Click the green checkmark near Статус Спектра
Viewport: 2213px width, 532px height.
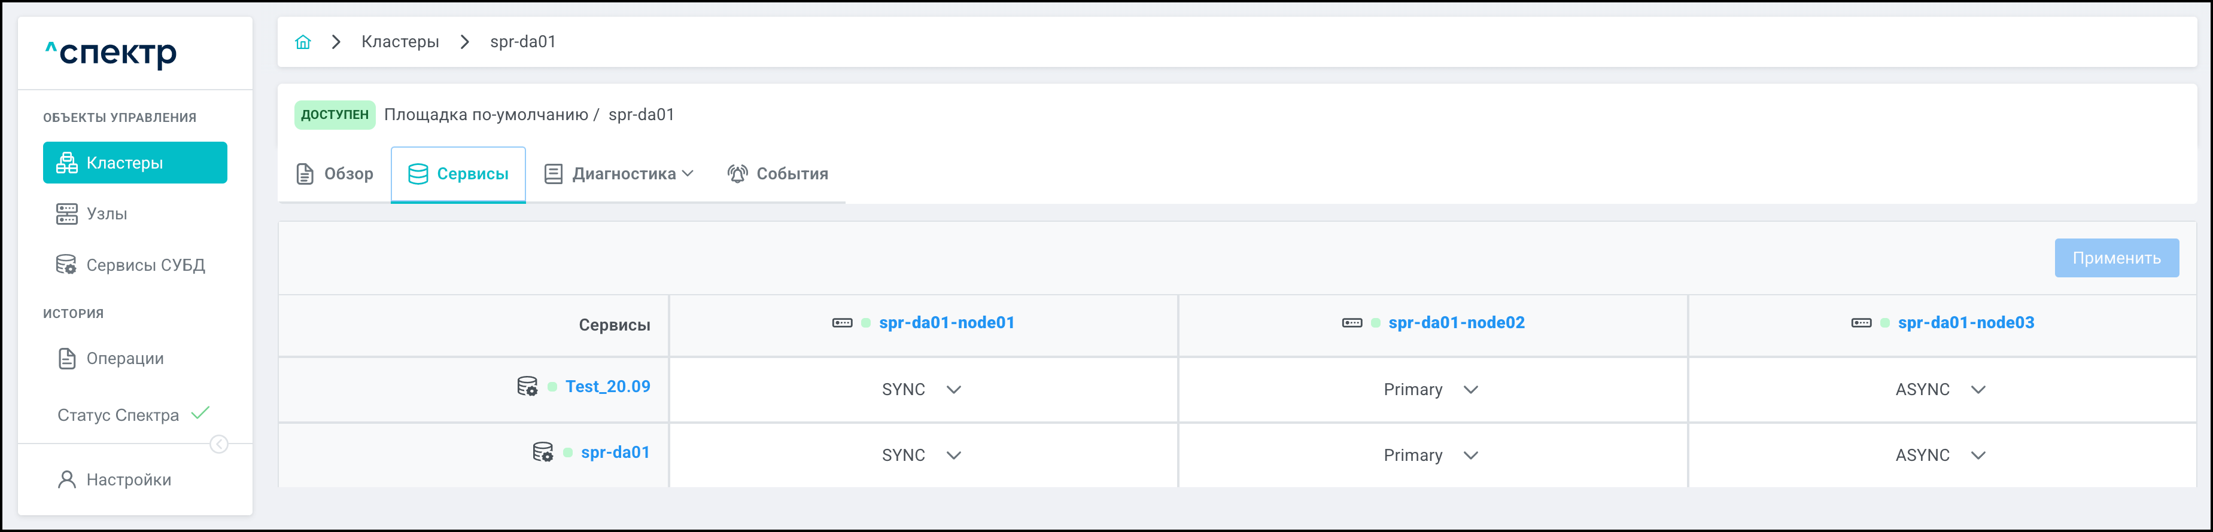(200, 414)
